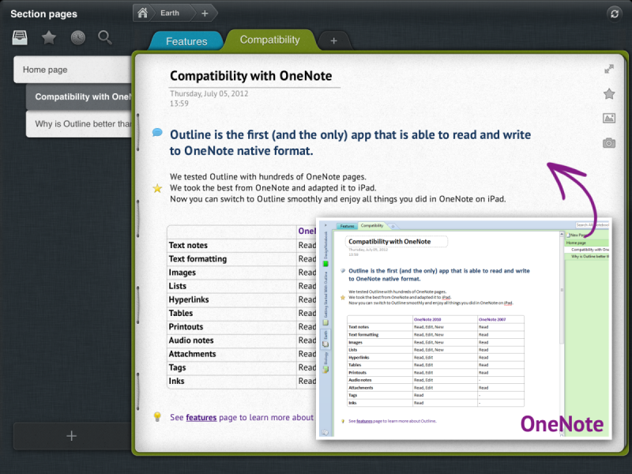This screenshot has width=632, height=474.
Task: Click the search magnifier icon
Action: pos(104,37)
